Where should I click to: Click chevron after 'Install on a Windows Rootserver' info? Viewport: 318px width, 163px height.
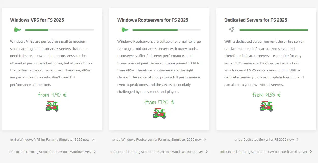(207, 152)
